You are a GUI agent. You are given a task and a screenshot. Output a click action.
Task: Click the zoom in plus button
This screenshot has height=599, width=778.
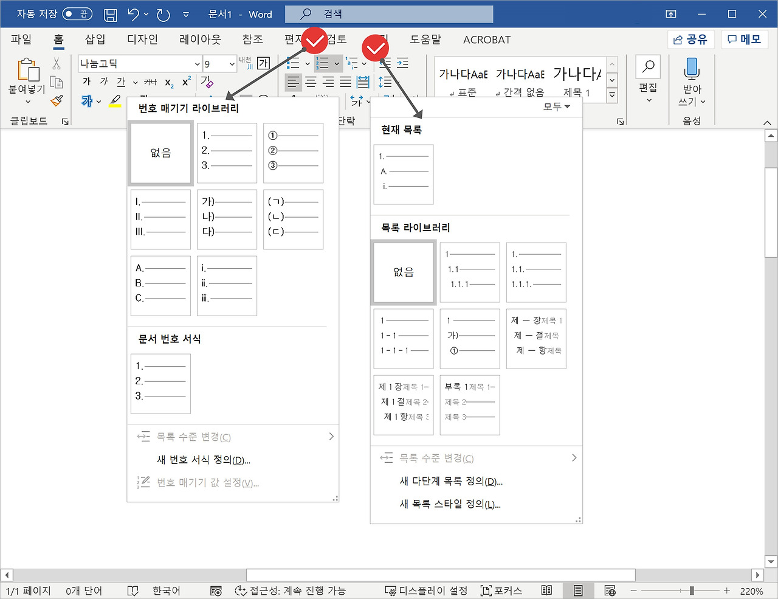click(x=727, y=590)
